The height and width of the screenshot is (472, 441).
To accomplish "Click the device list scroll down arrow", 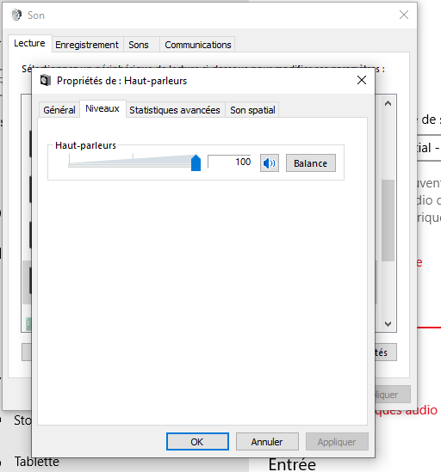I will click(388, 324).
